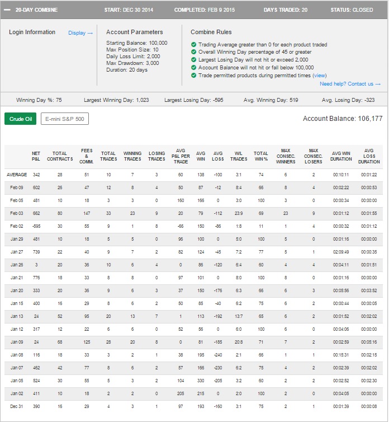Select the Feb 03 row date

tap(17, 213)
